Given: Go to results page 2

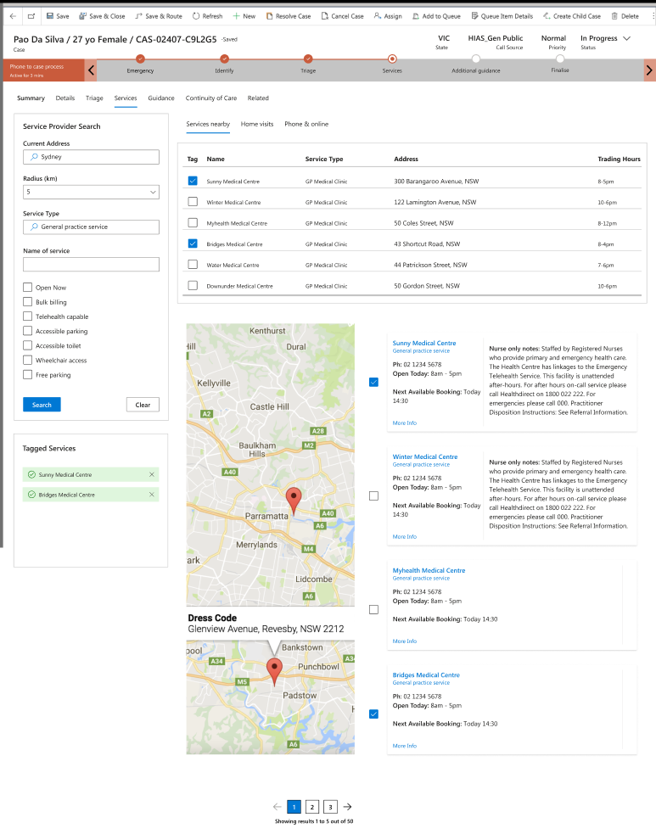Looking at the screenshot, I should point(312,807).
